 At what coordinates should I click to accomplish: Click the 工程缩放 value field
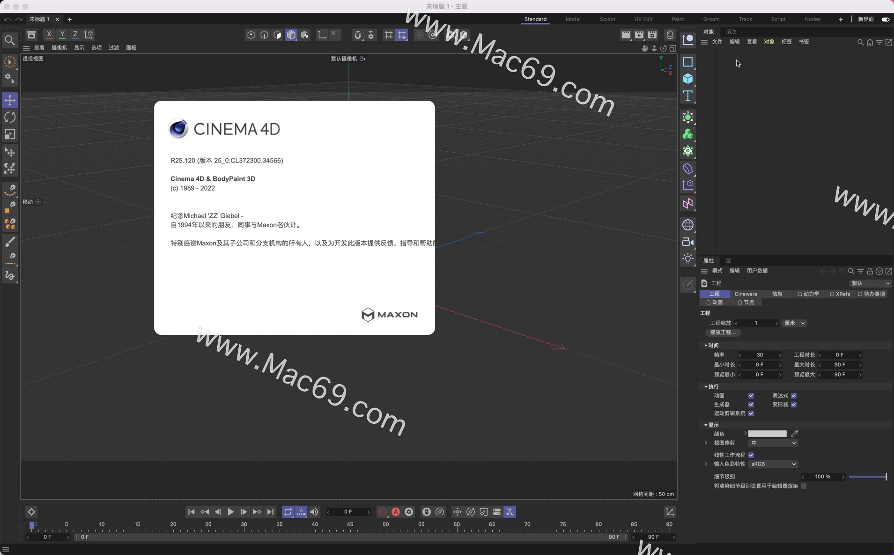coord(756,323)
